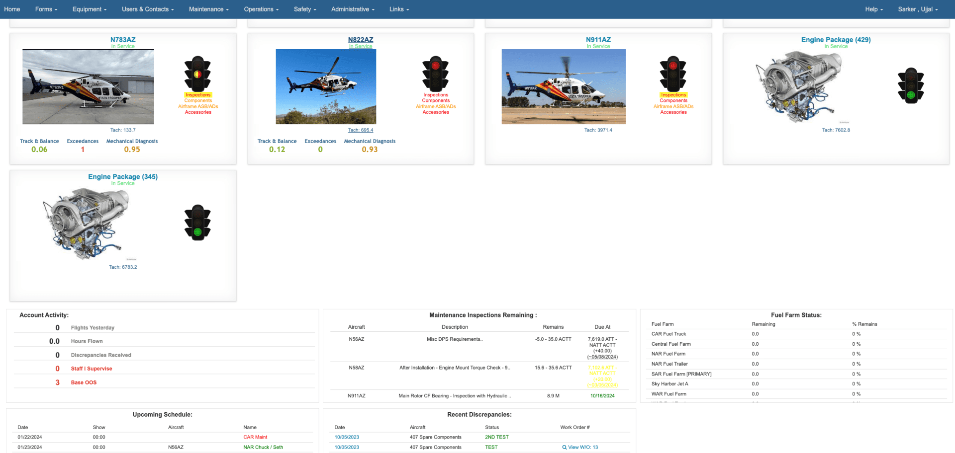Screen dimensions: 955x453
Task: Click the highlighted Inspections link under N911AZ
Action: click(x=673, y=94)
